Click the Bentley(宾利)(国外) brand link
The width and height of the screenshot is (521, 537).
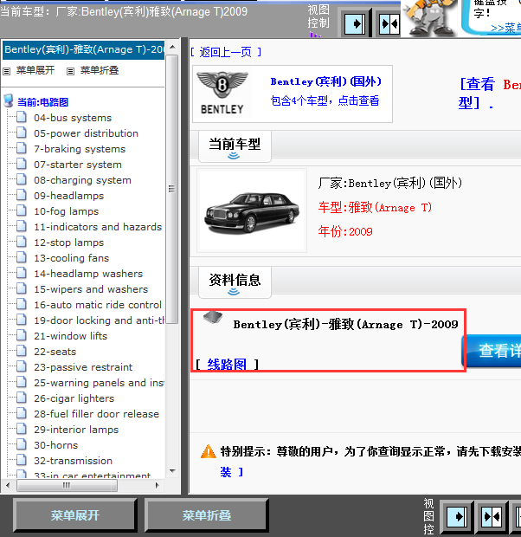coord(326,81)
